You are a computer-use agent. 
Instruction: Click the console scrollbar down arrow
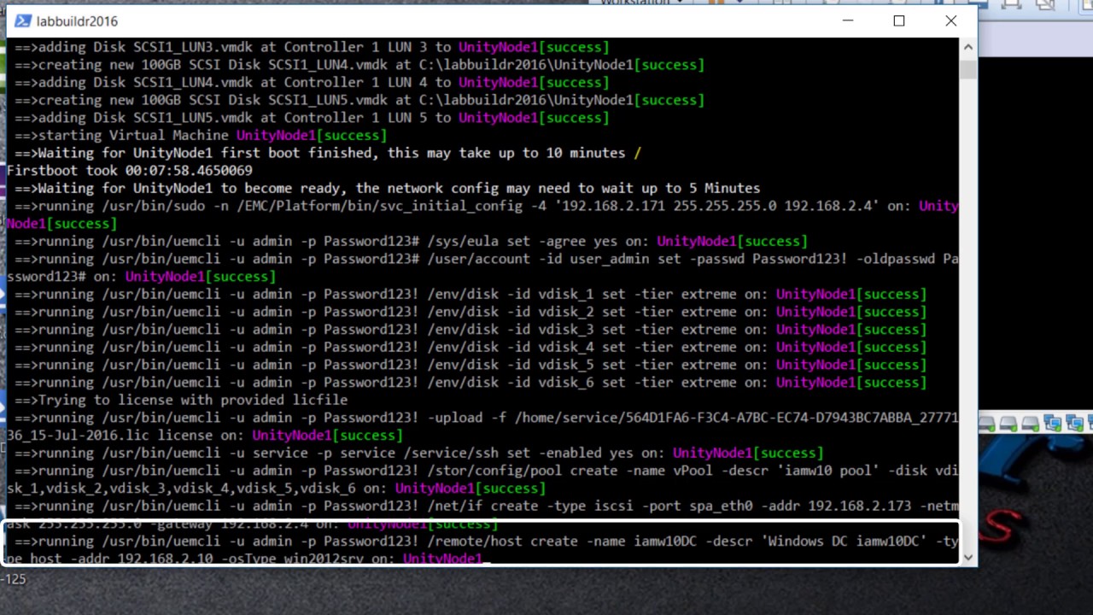[x=967, y=557]
